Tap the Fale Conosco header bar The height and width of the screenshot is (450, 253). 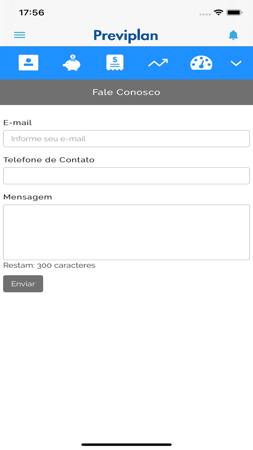click(x=126, y=92)
